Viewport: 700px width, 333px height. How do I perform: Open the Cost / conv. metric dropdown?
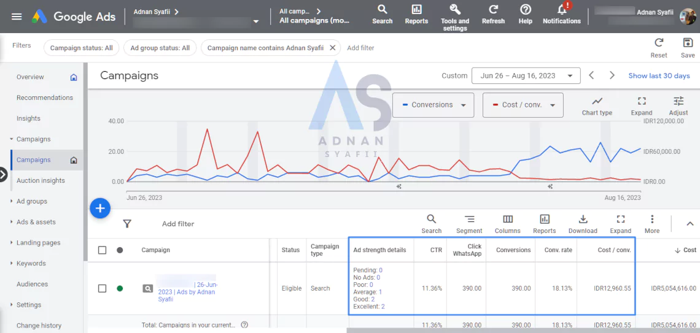[523, 105]
